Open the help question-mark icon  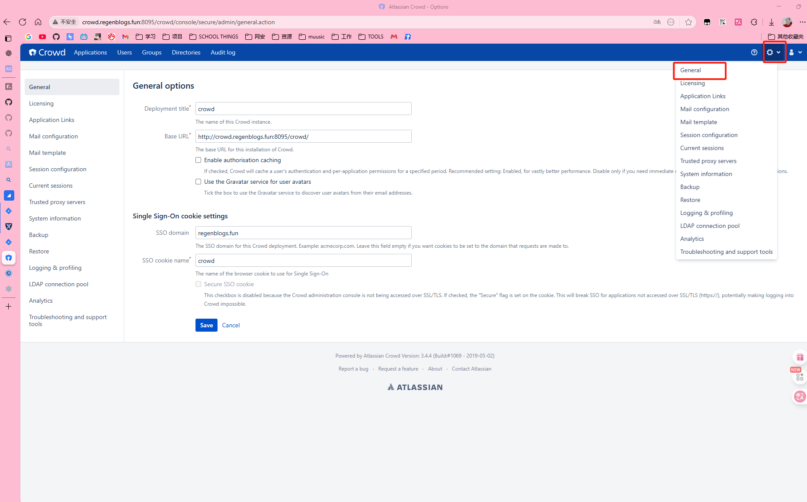[754, 52]
